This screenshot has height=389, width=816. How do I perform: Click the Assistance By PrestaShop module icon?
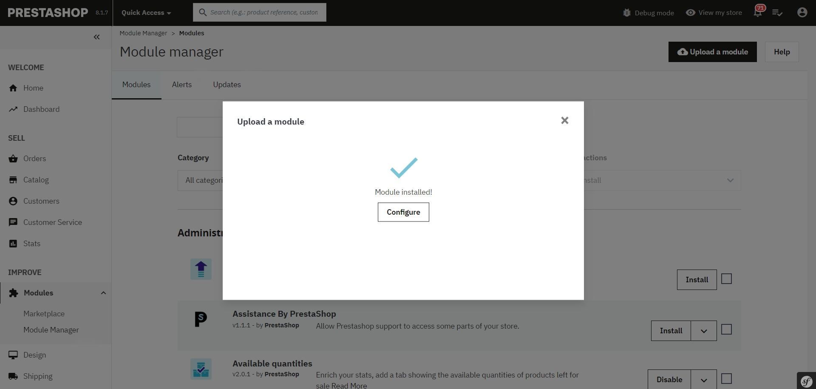(201, 319)
